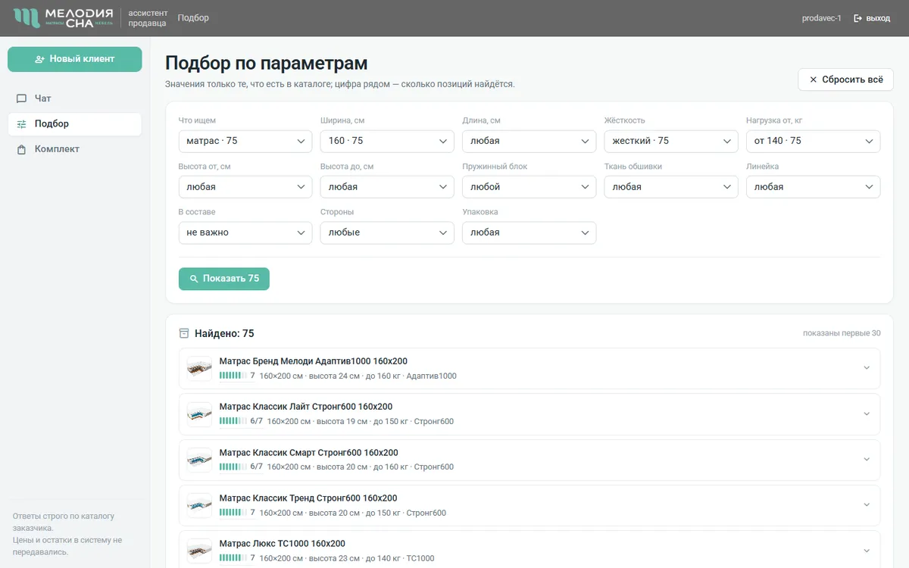Click the Показать 75 button
The height and width of the screenshot is (568, 909).
tap(224, 279)
